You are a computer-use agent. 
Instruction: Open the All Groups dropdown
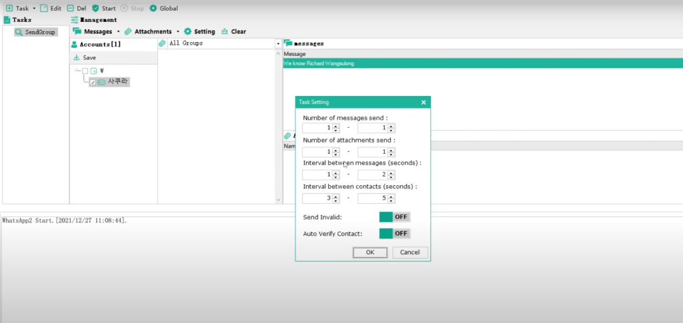point(278,44)
